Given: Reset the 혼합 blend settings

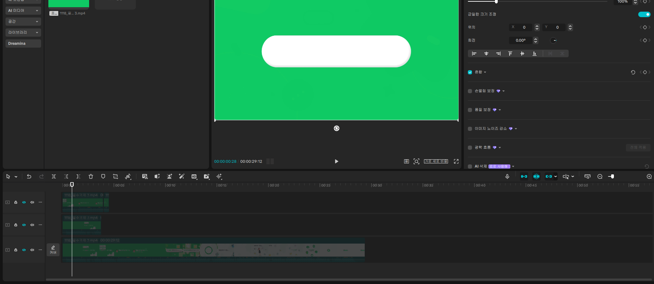Looking at the screenshot, I should click(x=633, y=72).
